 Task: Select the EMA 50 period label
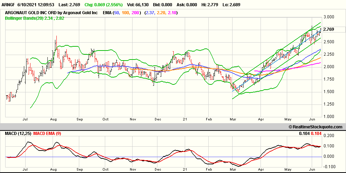[x=118, y=12]
